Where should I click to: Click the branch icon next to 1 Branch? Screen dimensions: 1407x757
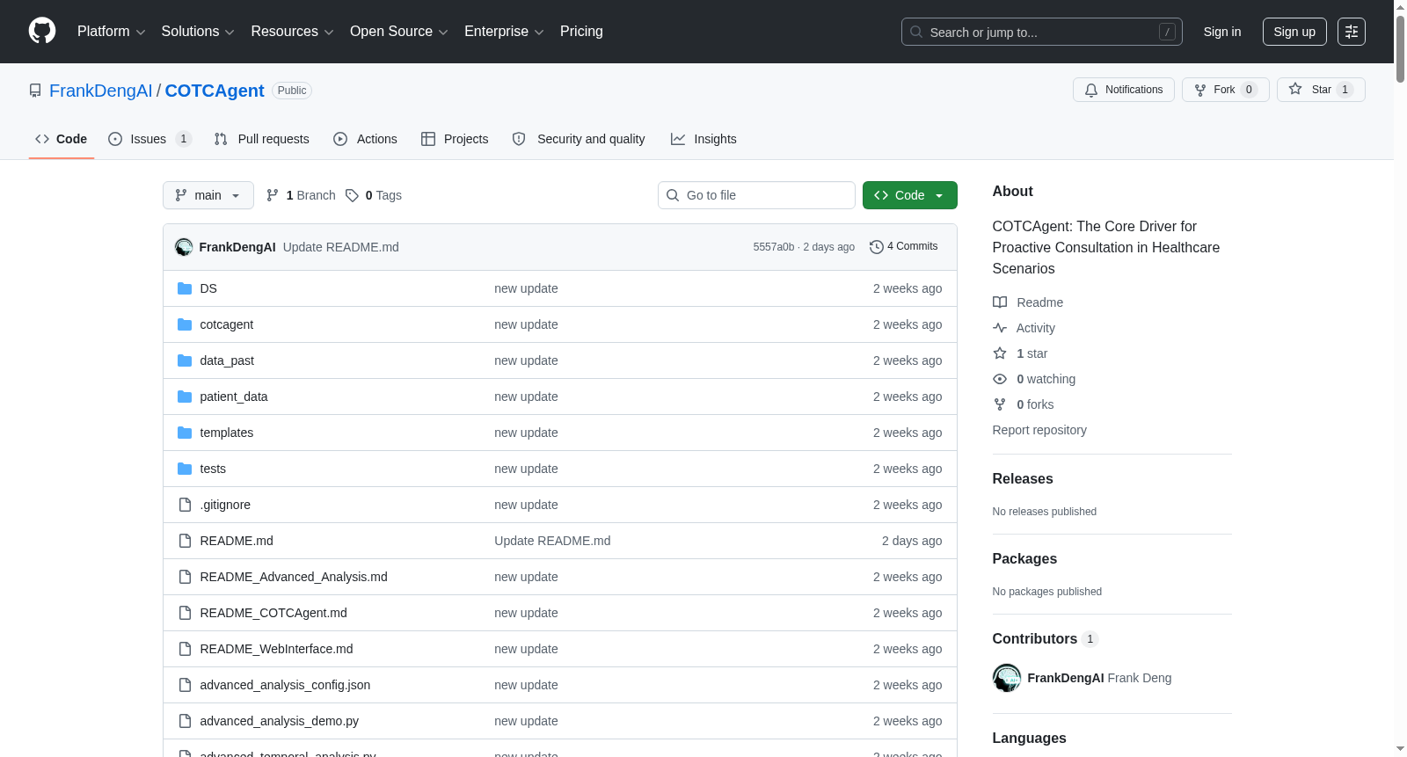coord(273,195)
